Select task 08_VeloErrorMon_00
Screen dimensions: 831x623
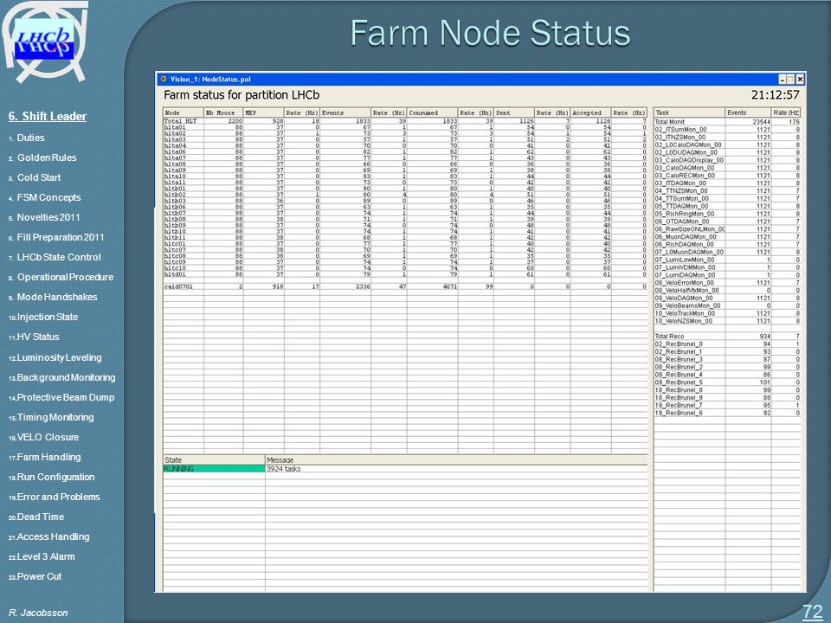pyautogui.click(x=727, y=282)
